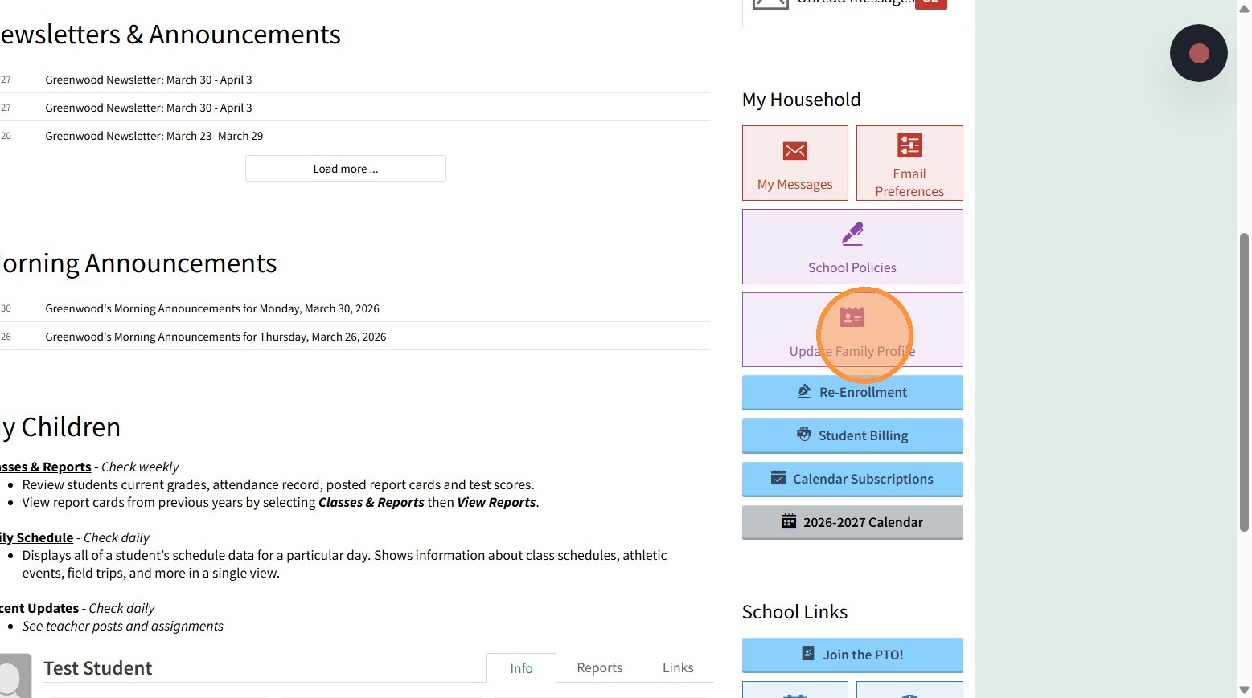This screenshot has height=698, width=1252.
Task: Click the Student Billing piggy bank icon
Action: 803,435
